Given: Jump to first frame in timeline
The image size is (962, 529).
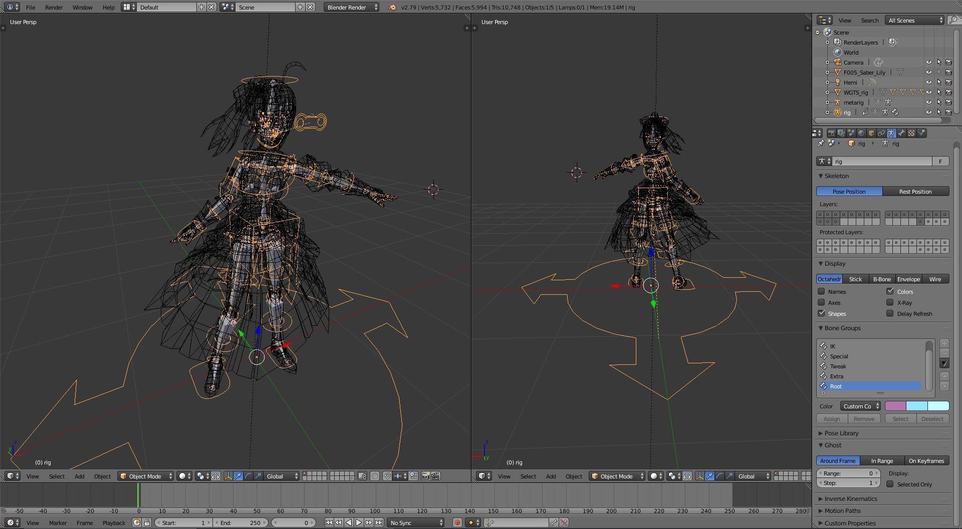Looking at the screenshot, I should 329,522.
